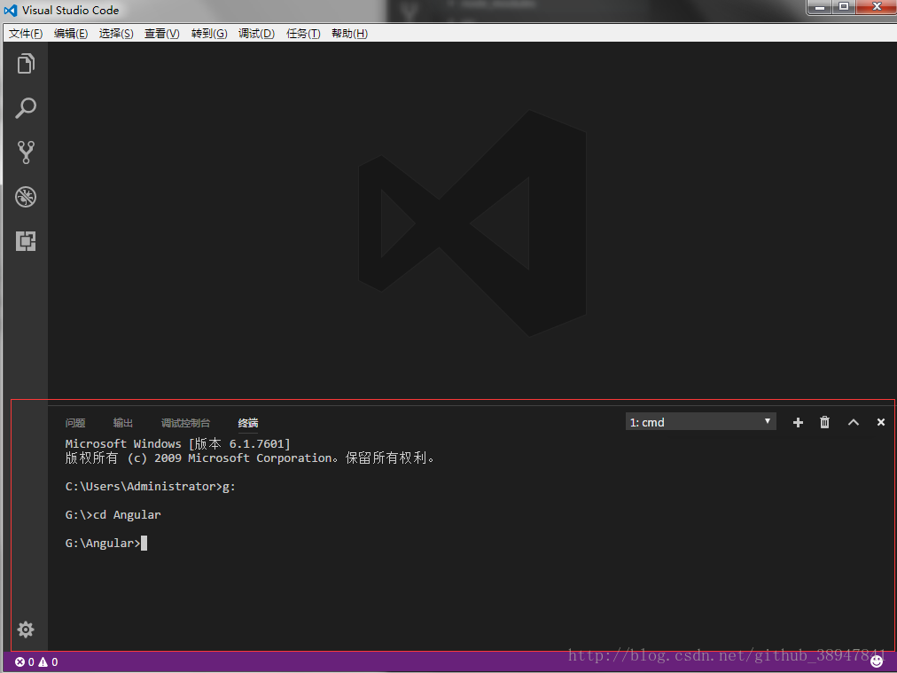
Task: Close the terminal panel with X
Action: [x=881, y=422]
